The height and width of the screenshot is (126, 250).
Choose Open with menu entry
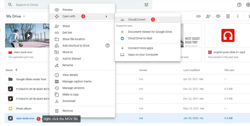coord(82,16)
